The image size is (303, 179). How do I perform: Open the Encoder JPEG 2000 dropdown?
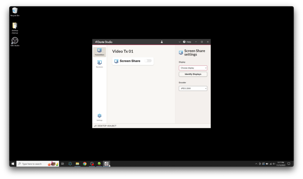[193, 88]
